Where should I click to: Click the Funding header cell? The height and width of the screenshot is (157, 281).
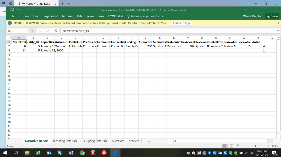[x=132, y=42]
